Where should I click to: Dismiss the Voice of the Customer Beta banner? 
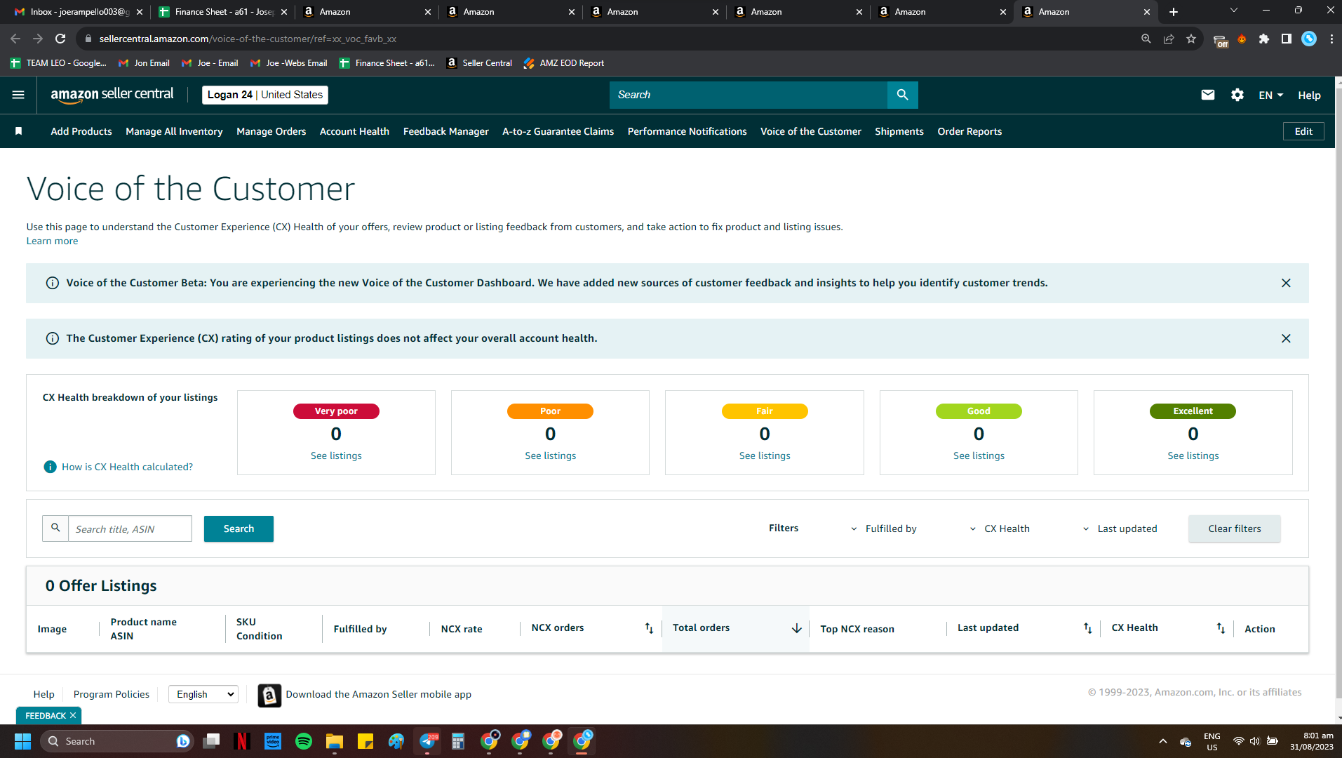point(1286,283)
